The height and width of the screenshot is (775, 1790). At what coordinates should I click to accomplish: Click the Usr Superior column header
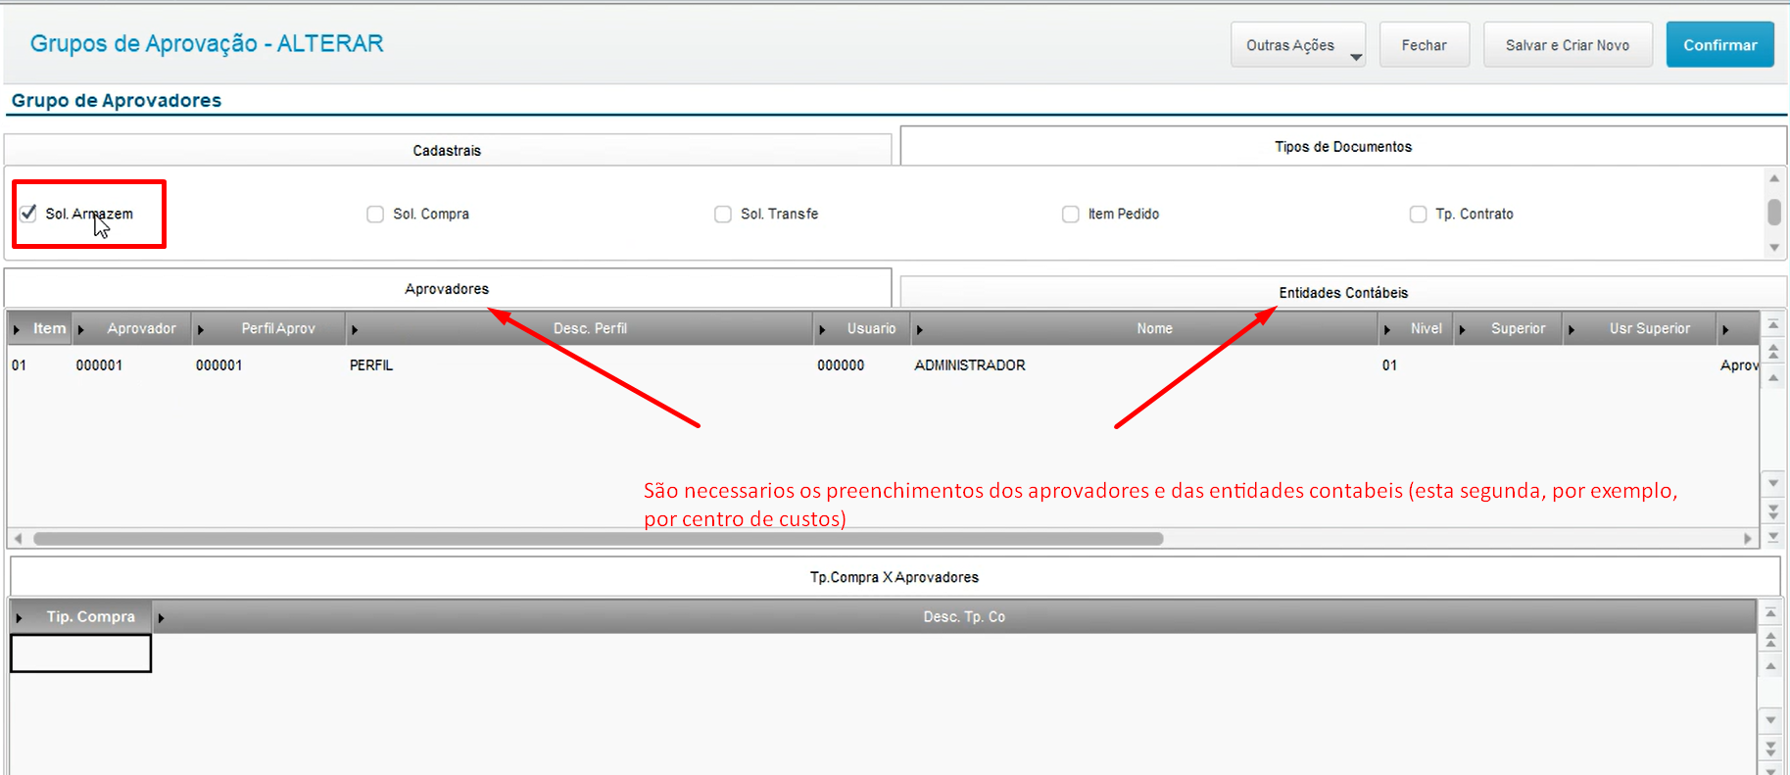point(1640,328)
